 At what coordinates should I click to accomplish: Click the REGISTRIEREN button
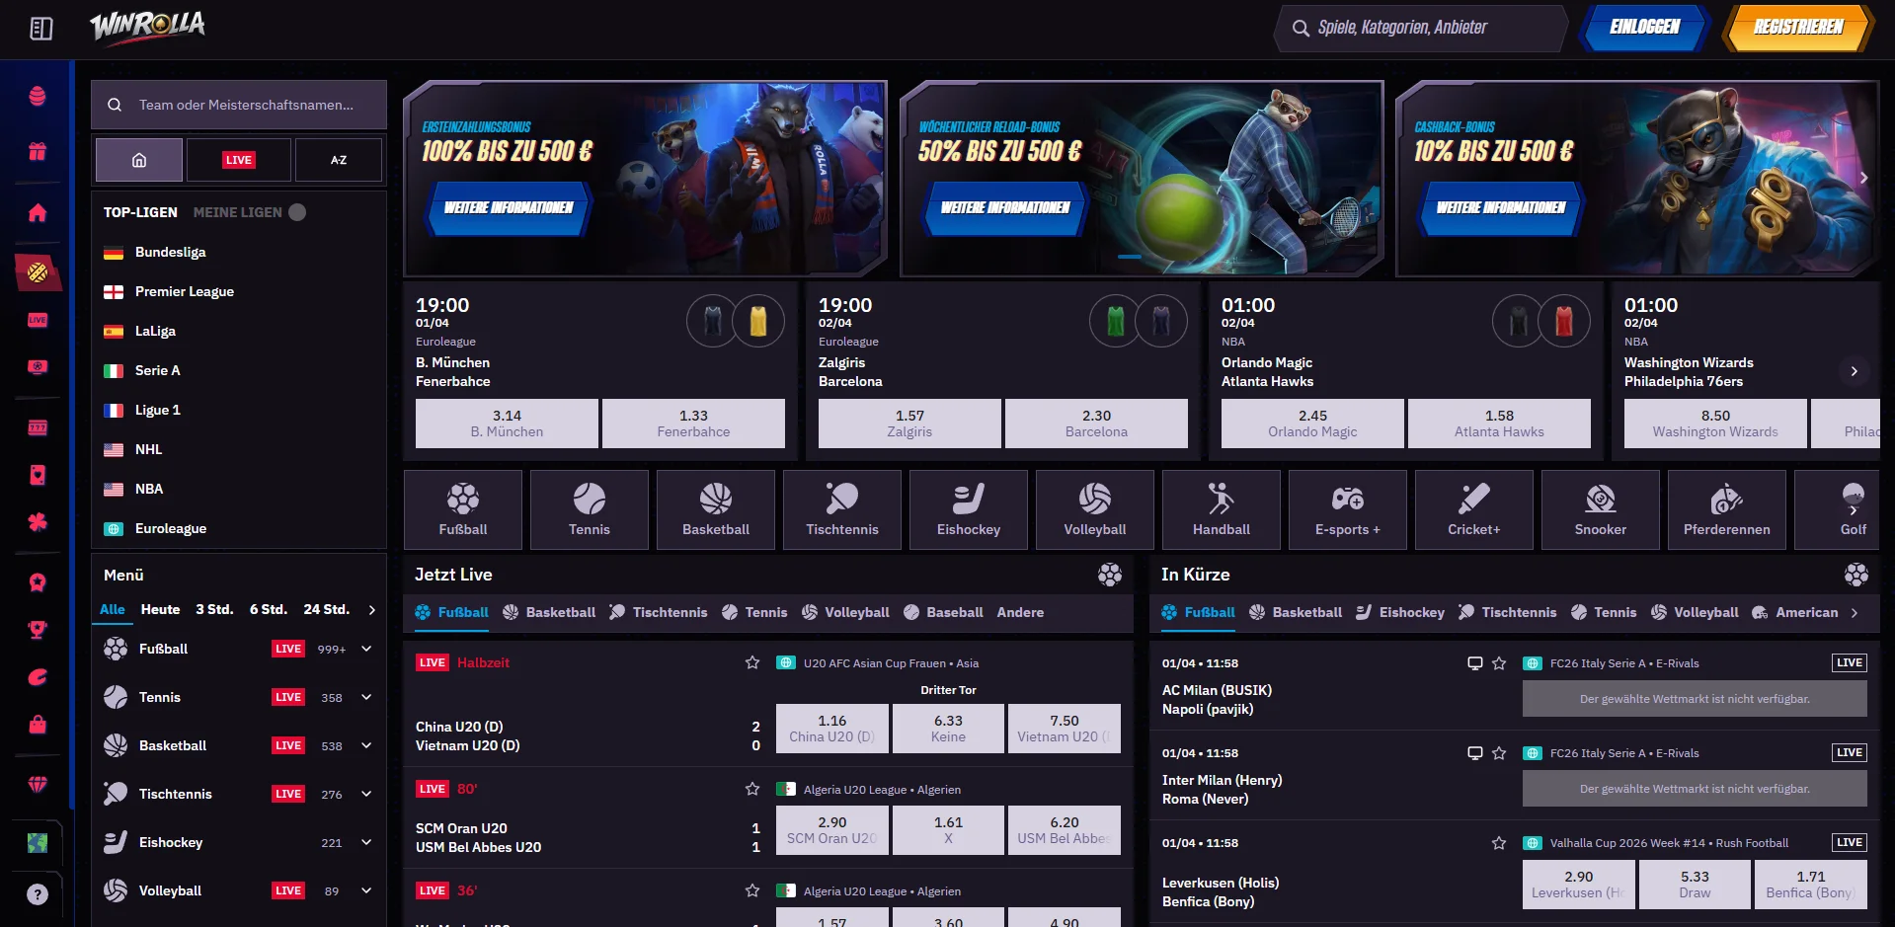click(1797, 28)
